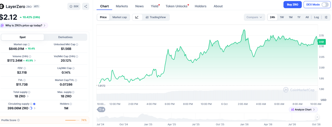The width and height of the screenshot is (332, 127).
Task: Click the Profile Score 74% progress bar
Action: point(72,120)
